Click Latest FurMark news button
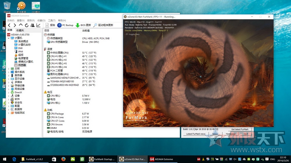The height and width of the screenshot is (163, 291). click(x=196, y=134)
